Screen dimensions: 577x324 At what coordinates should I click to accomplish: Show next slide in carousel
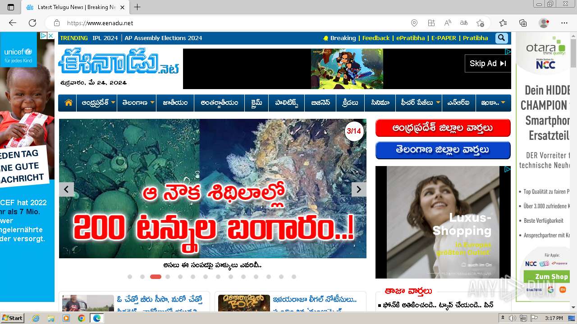pos(359,189)
